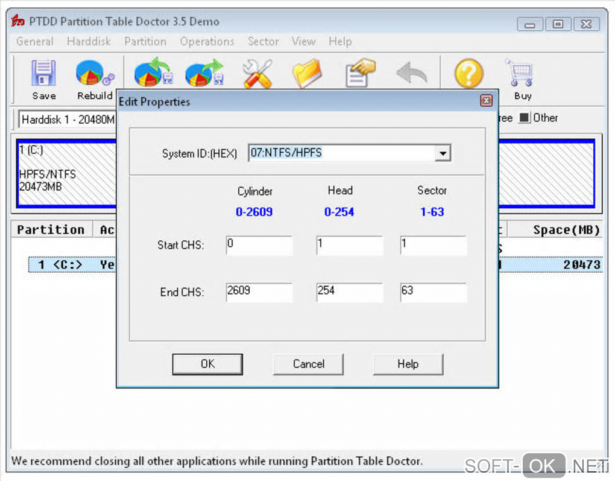615x481 pixels.
Task: Open the Harddisk 1 selection combo box
Action: (68, 119)
